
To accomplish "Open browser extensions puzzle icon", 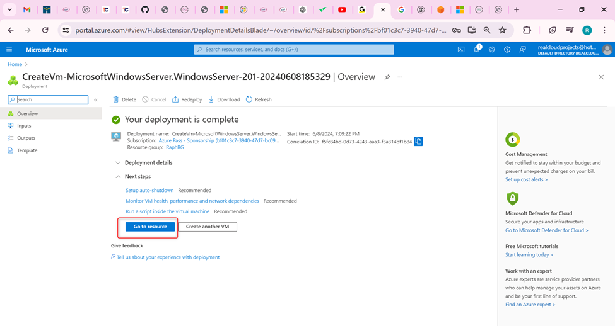I will (527, 30).
